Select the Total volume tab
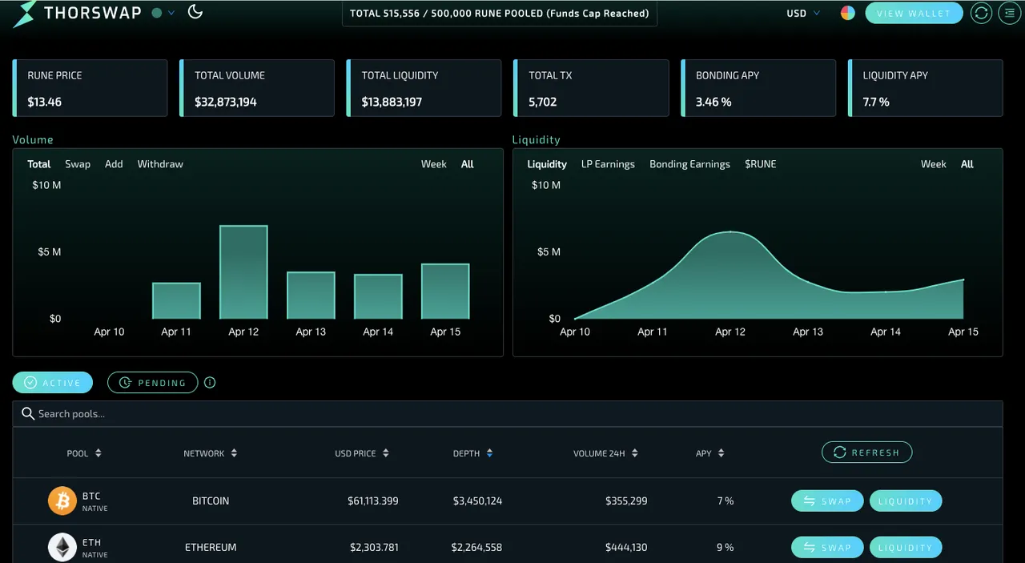Viewport: 1025px width, 563px height. tap(39, 164)
